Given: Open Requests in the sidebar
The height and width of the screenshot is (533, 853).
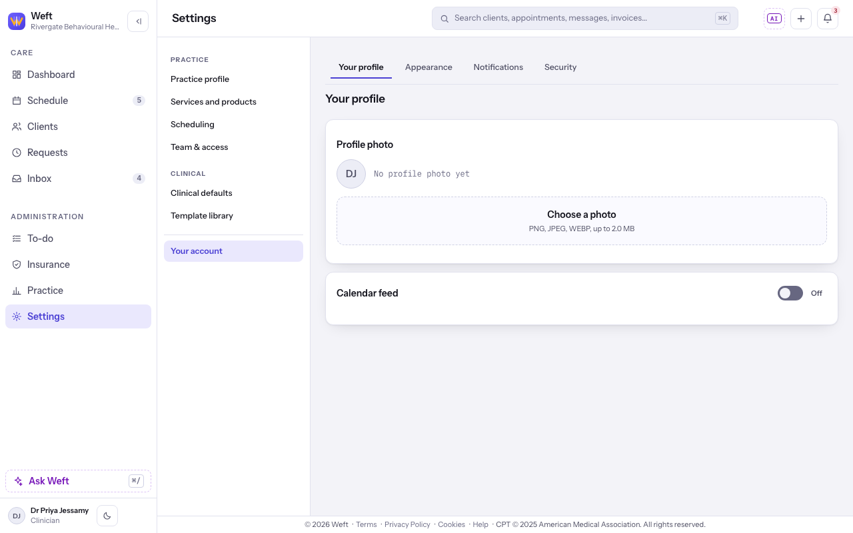Looking at the screenshot, I should click(78, 153).
